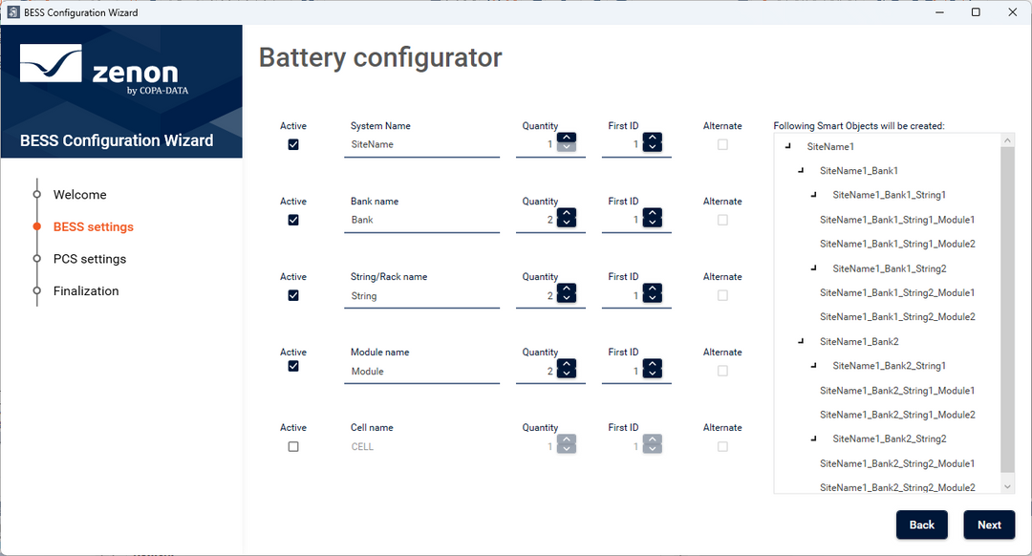Click the Next button

[x=989, y=524]
